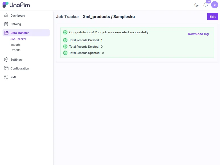Click the Dashboard home icon
Viewport: 220px width, 165px height.
pos(6,16)
